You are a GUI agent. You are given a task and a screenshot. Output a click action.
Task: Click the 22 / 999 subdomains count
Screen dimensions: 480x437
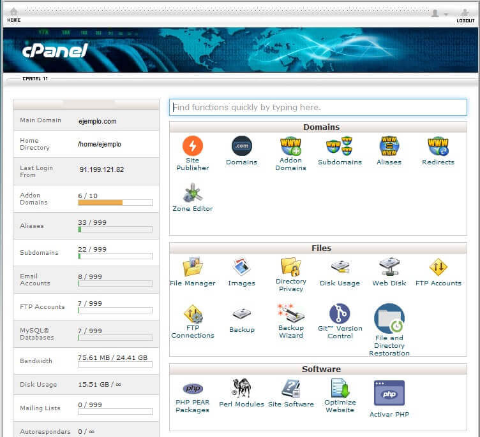pos(92,249)
